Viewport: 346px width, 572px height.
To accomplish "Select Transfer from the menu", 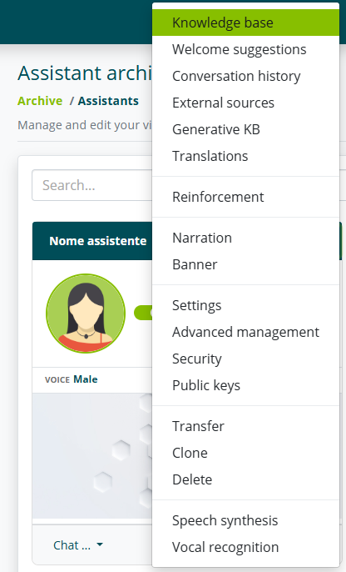I will click(x=246, y=426).
